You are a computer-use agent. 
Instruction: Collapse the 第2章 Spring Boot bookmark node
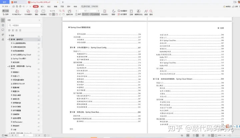click(x=8, y=66)
